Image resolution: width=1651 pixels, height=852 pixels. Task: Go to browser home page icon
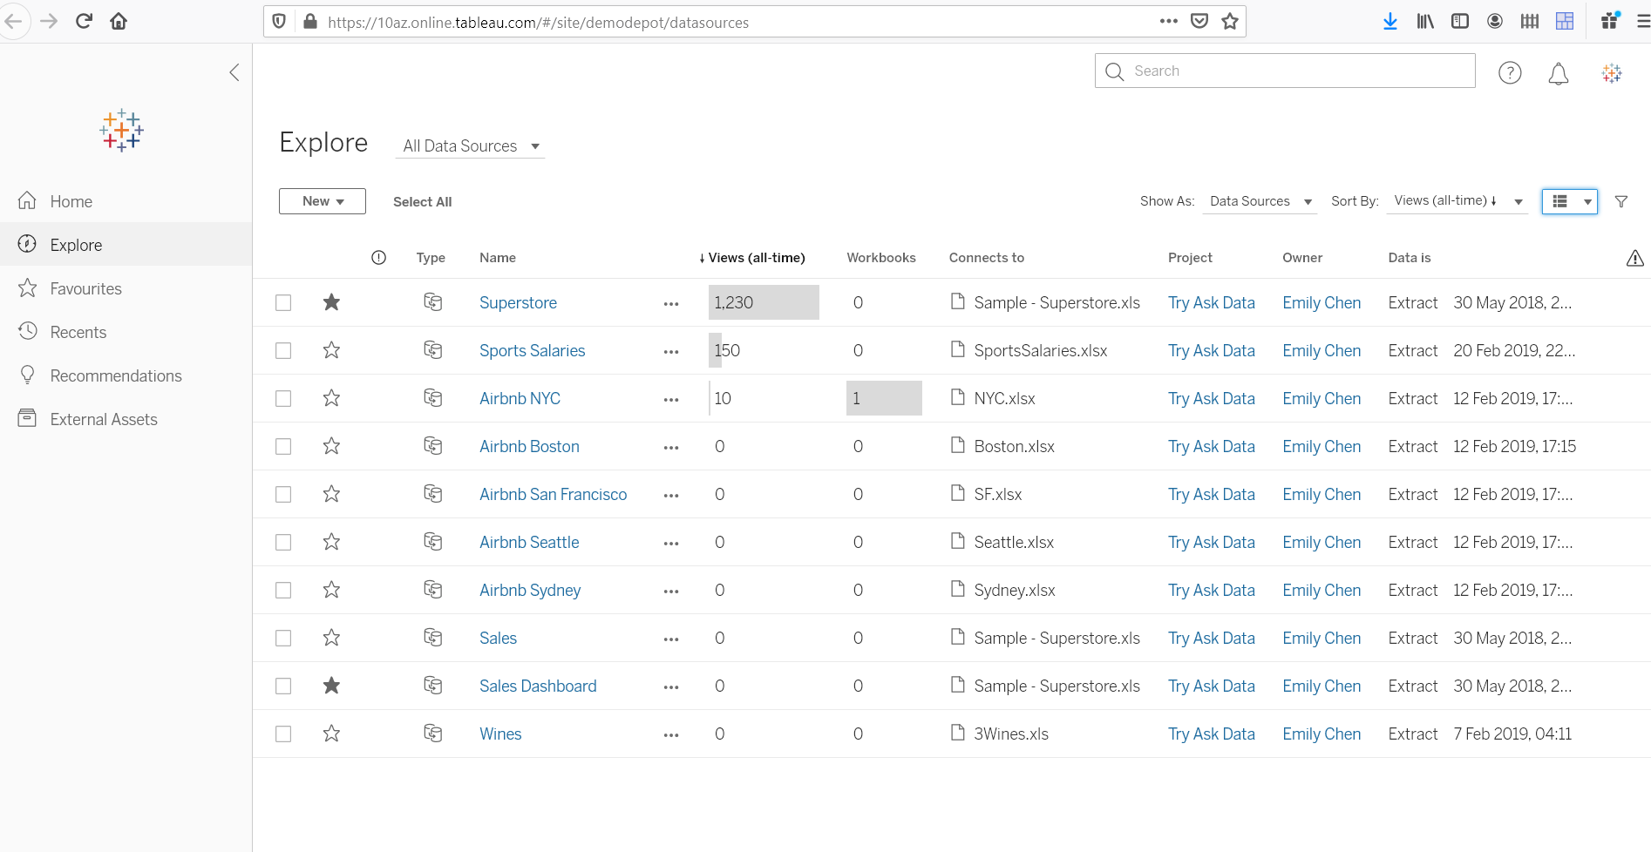coord(119,21)
